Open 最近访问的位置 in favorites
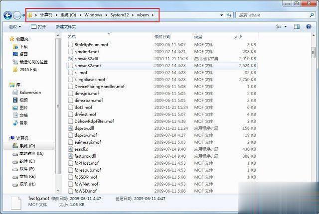The width and height of the screenshot is (319, 214). (30, 62)
